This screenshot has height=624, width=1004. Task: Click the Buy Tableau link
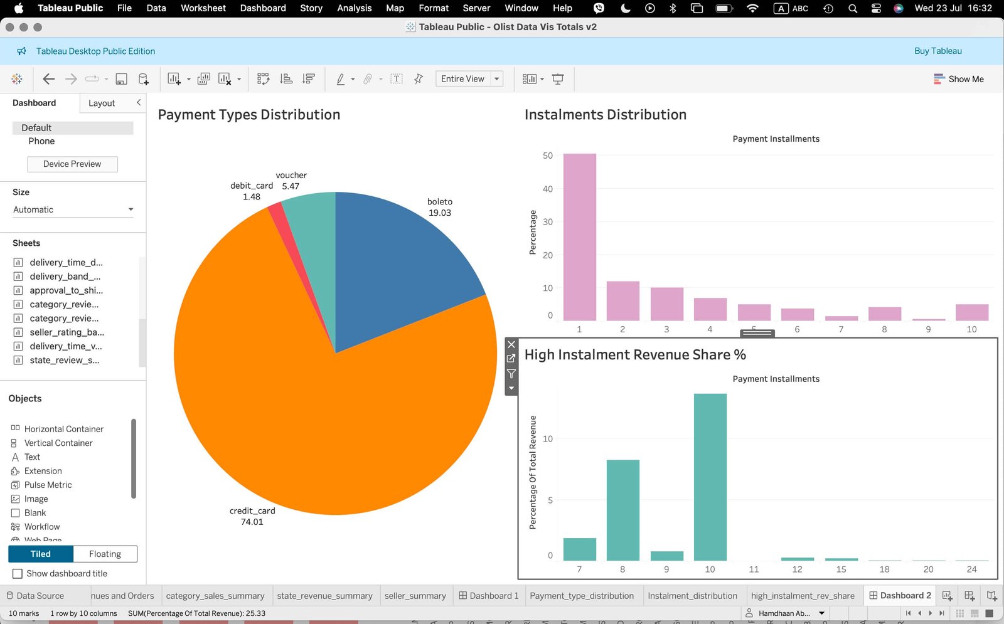pos(937,51)
